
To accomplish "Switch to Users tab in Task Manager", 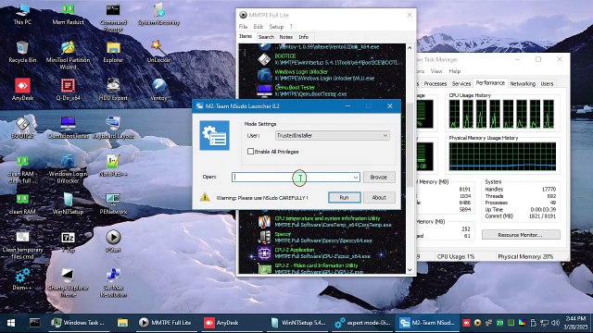I will (547, 83).
